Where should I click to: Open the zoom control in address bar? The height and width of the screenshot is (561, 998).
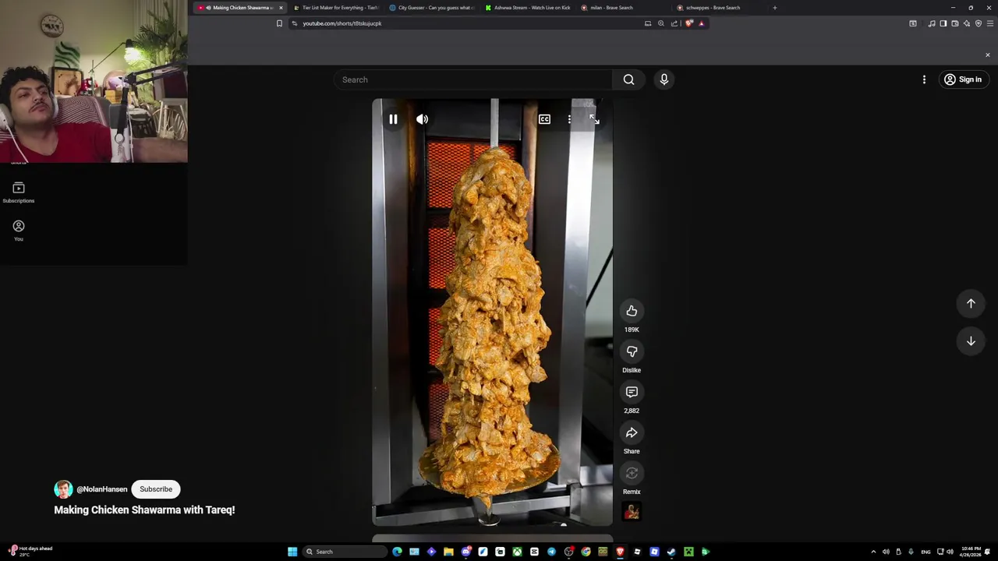661,23
